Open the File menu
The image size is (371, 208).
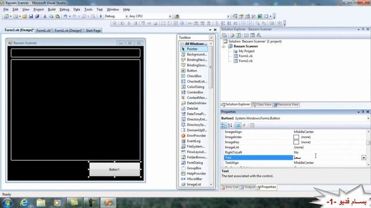6,9
